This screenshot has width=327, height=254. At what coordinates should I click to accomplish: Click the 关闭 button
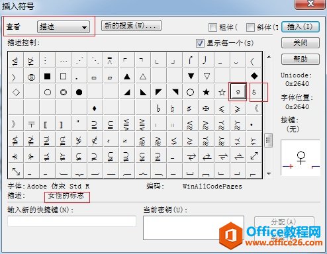pos(301,42)
